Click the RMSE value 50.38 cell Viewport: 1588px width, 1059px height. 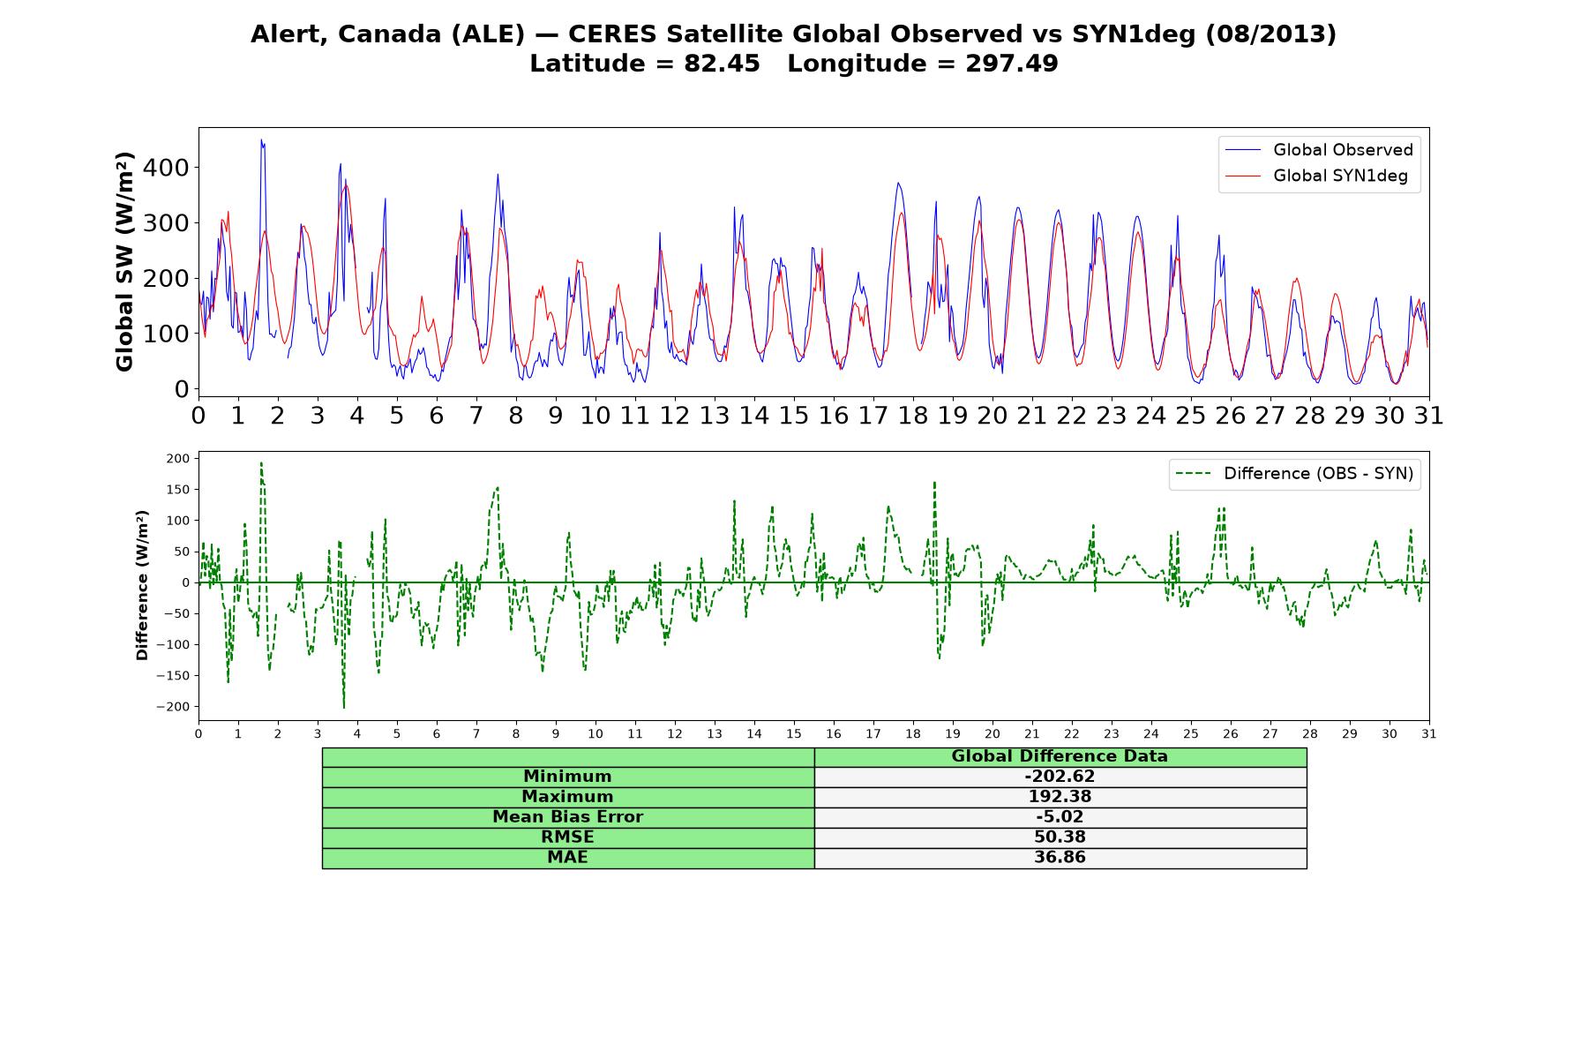coord(1060,837)
